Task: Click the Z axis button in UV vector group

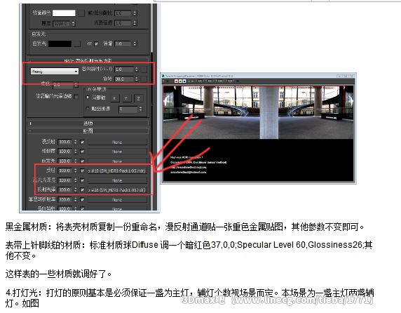Action: (138, 98)
